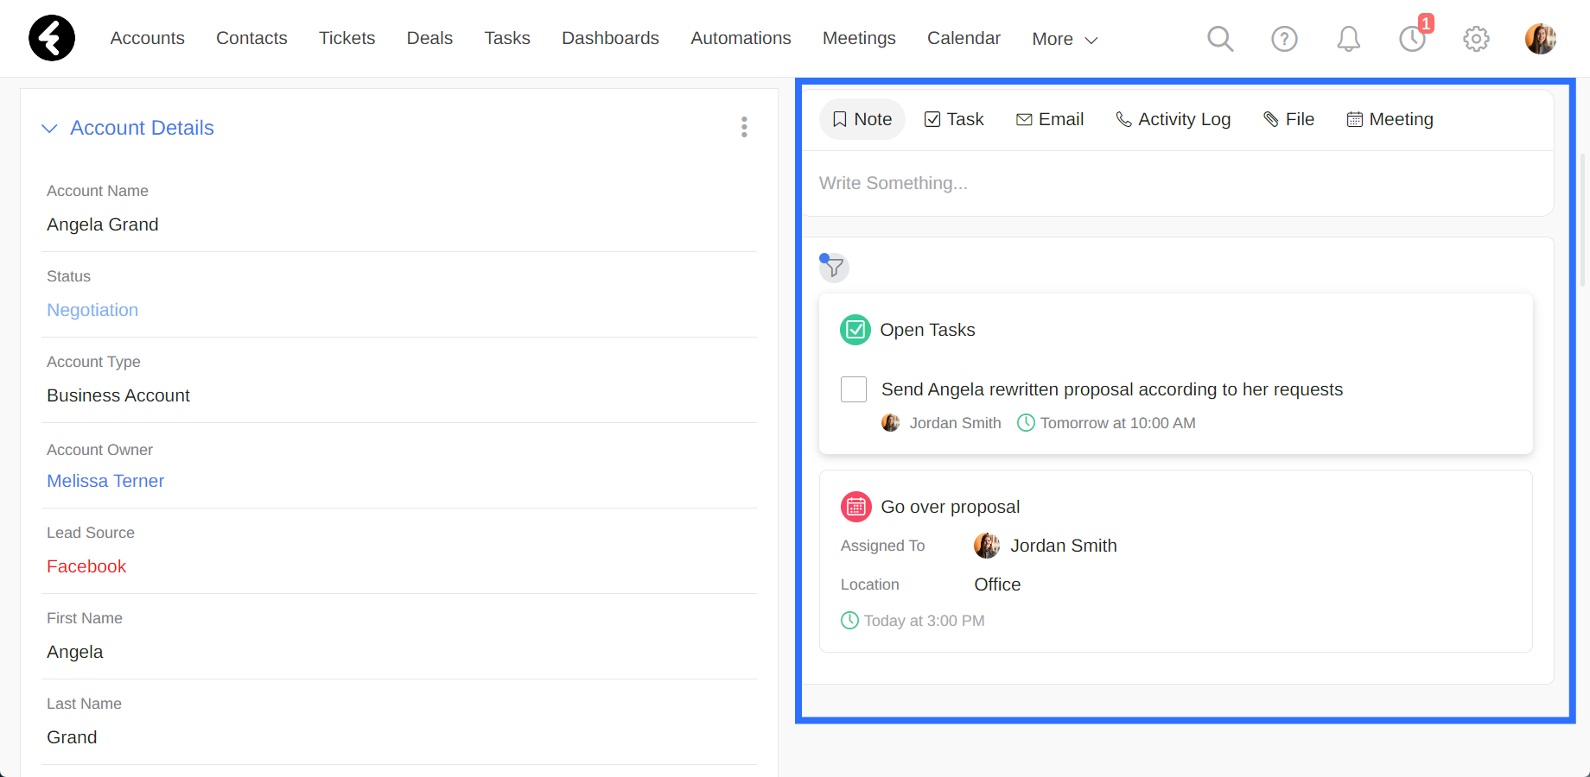Click the Angela Grand account name value
Screen dimensions: 1590x777
(x=103, y=224)
